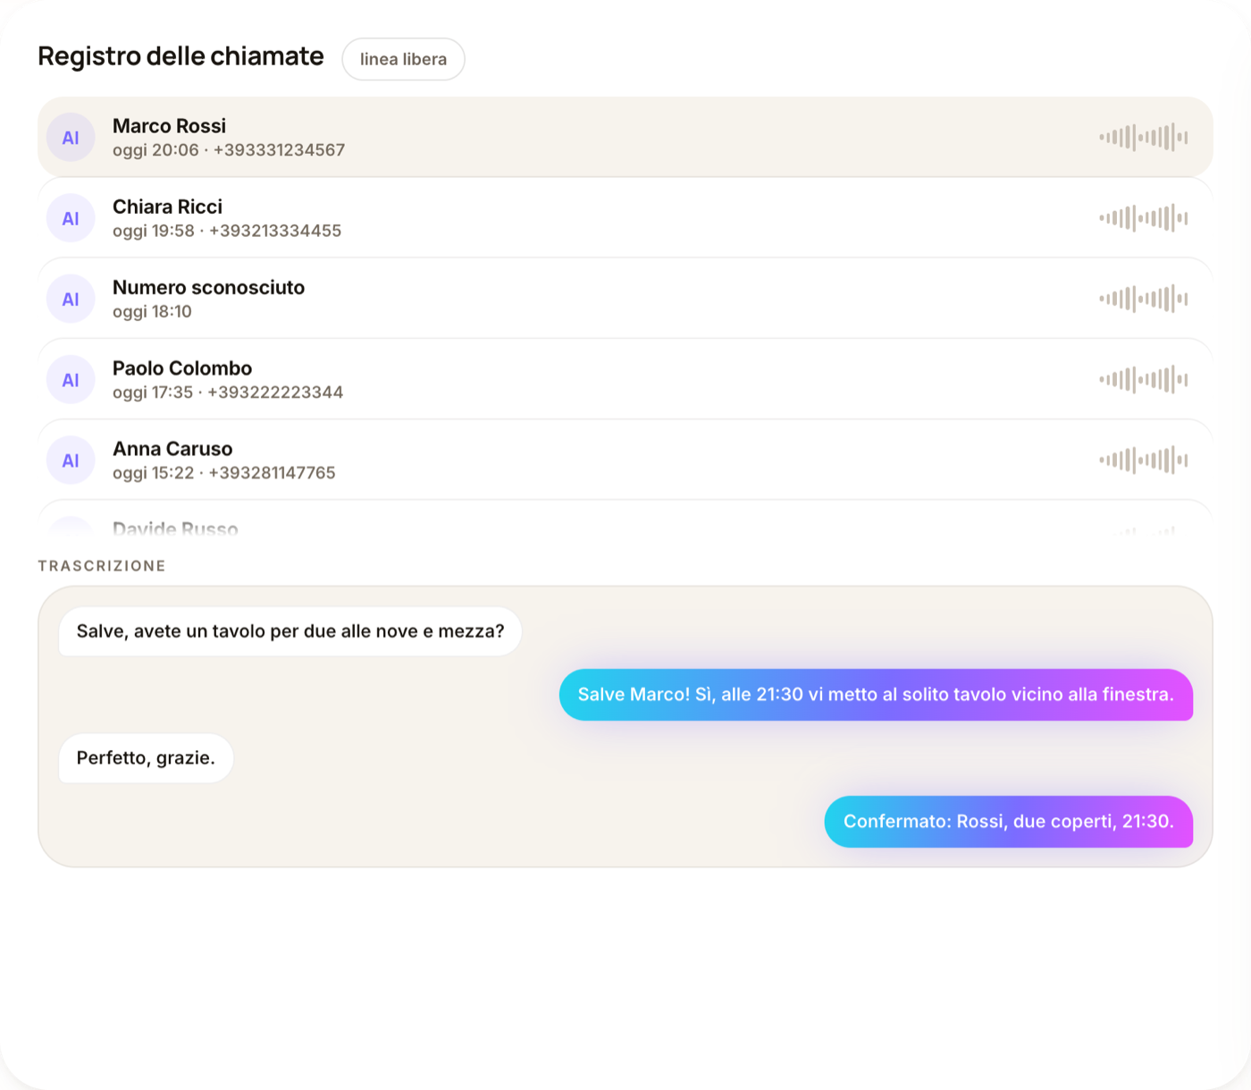Viewport: 1251px width, 1090px height.
Task: Click the AI avatar beside Paolo Colombo
Action: pos(71,380)
